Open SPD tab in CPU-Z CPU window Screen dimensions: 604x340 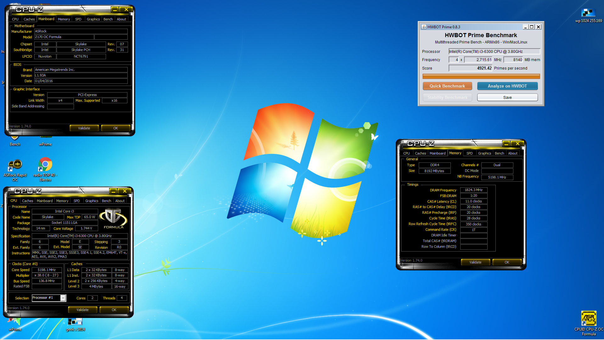click(77, 201)
